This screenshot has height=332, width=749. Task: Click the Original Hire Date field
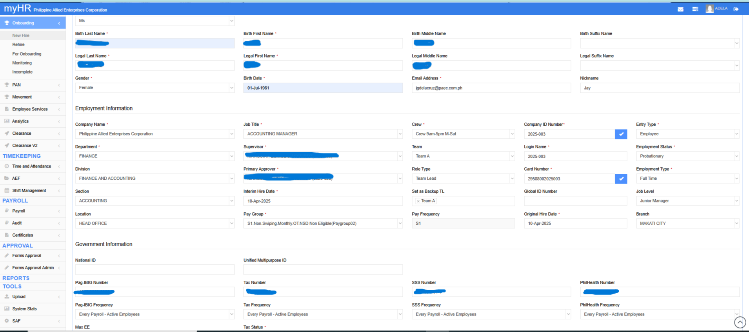point(575,224)
